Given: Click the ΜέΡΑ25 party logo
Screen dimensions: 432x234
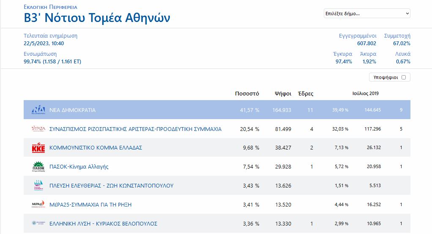Looking at the screenshot, I should 38,204.
